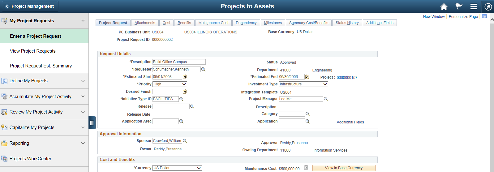Collapse the My Project Requests section
Image resolution: width=494 pixels, height=172 pixels.
(83, 21)
